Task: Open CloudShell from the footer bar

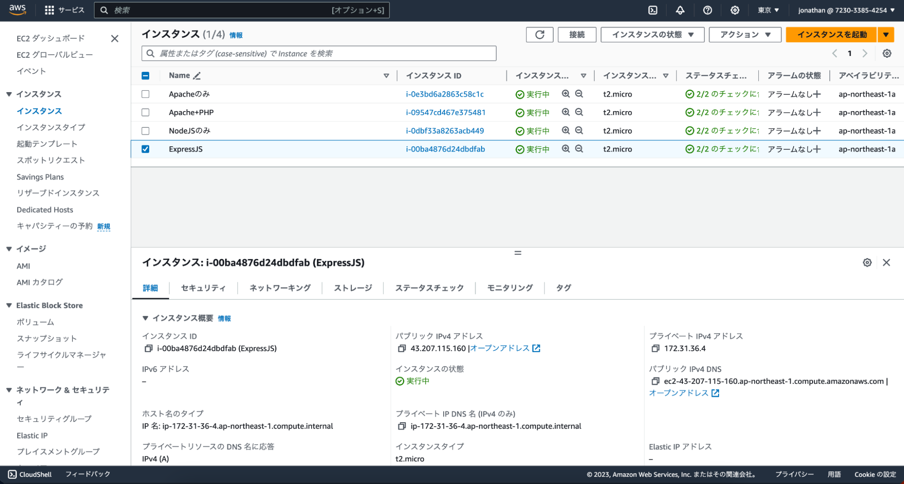Action: [30, 475]
